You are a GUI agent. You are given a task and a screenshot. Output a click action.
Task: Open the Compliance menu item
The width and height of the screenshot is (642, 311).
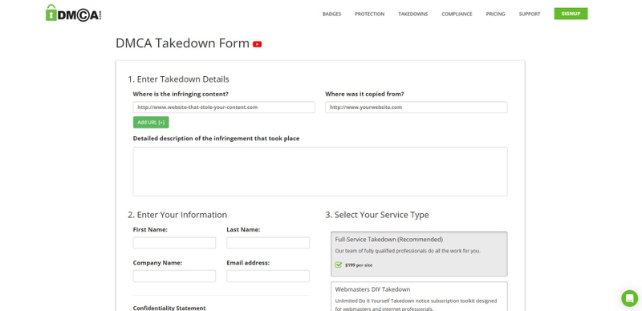click(457, 14)
